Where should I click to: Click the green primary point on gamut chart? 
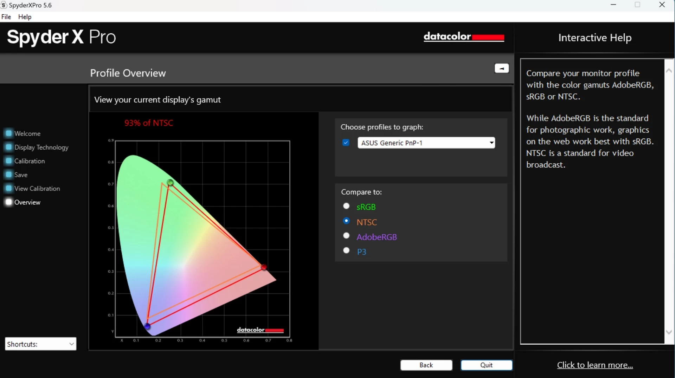coord(170,182)
